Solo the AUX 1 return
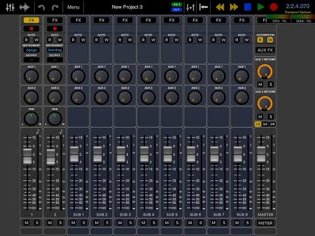 270,85
